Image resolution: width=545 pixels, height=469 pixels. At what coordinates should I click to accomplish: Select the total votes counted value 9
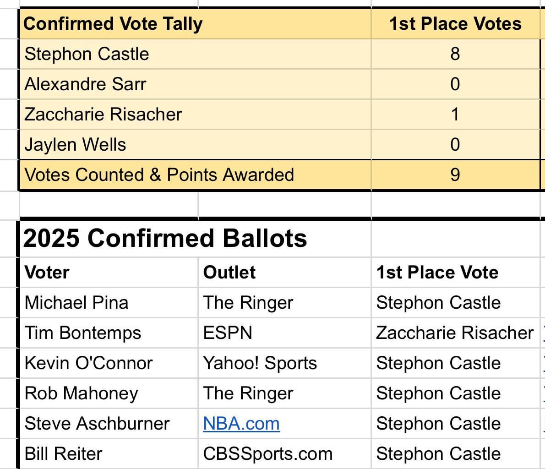click(455, 175)
